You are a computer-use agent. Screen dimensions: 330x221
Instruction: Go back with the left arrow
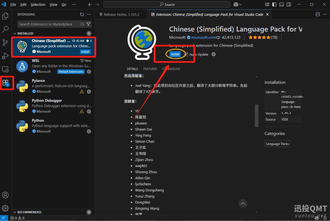[x=90, y=4]
